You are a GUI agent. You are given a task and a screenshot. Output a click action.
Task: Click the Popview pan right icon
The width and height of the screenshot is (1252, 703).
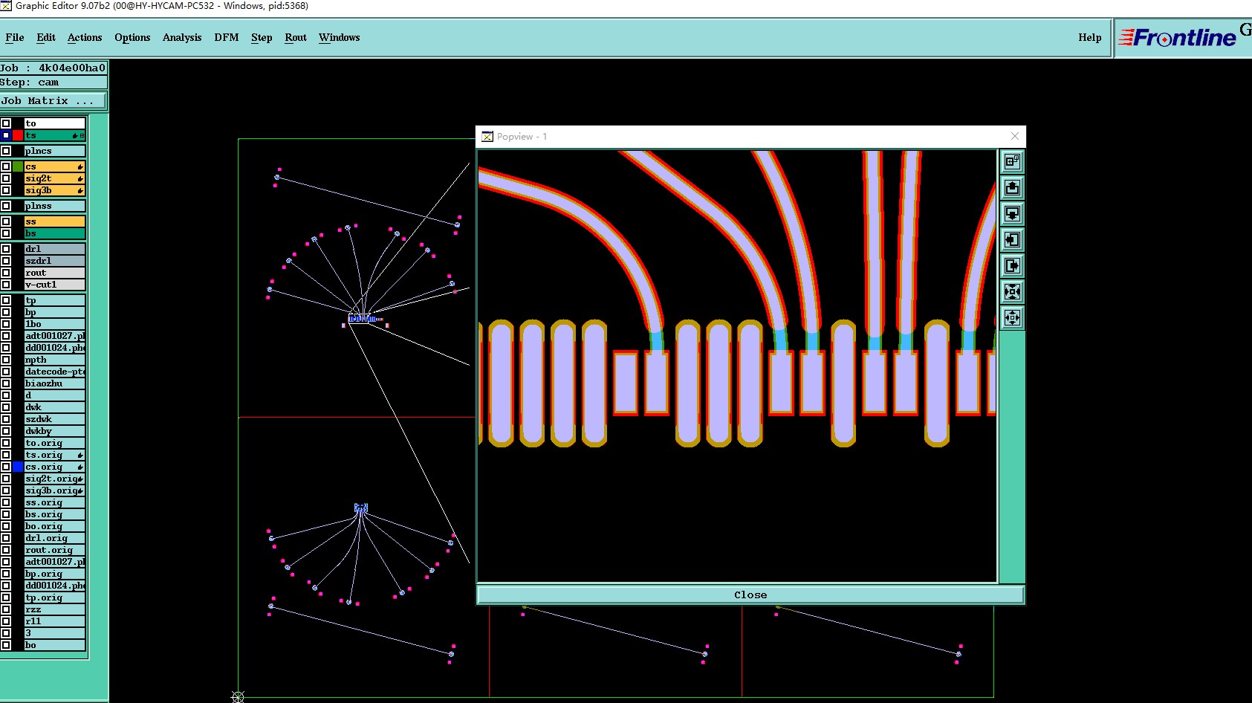1012,266
